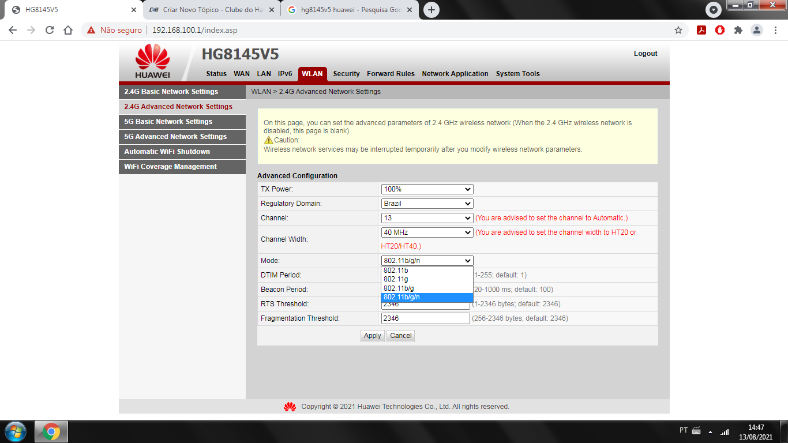Image resolution: width=788 pixels, height=443 pixels.
Task: Open the Forward Rules tab
Action: pyautogui.click(x=391, y=74)
